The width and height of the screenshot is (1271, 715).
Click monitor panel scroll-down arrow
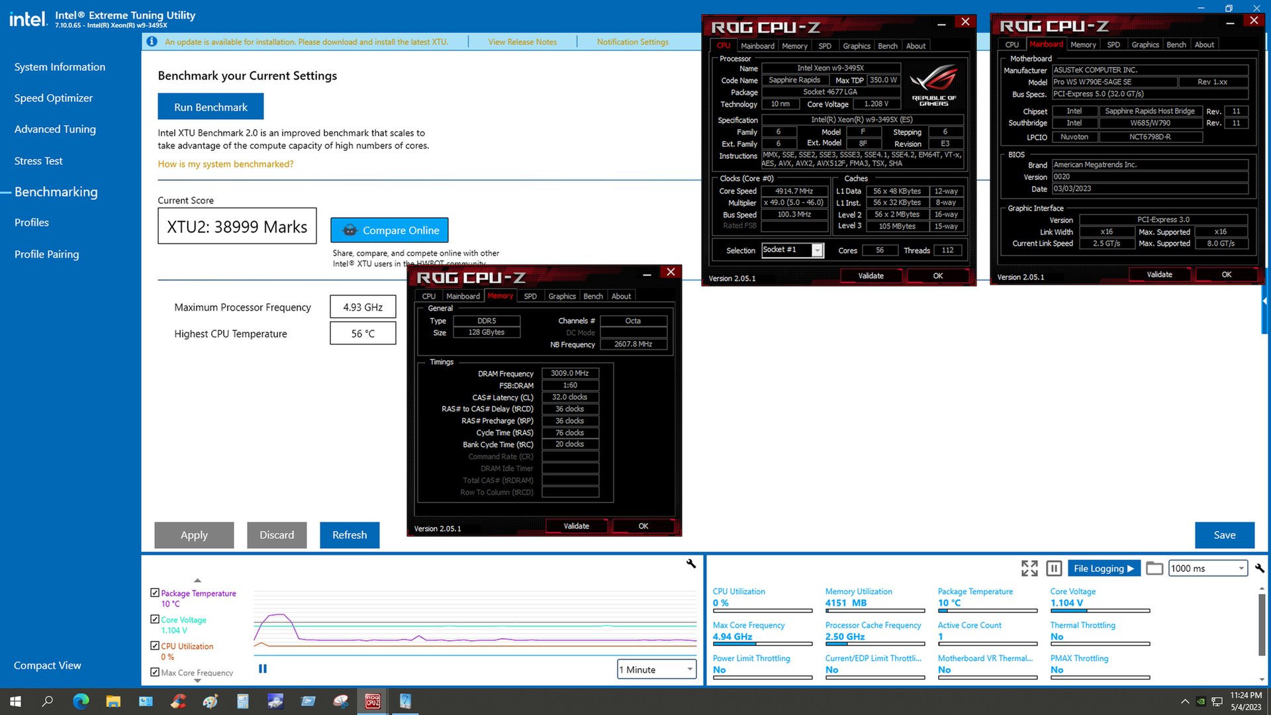(1262, 679)
